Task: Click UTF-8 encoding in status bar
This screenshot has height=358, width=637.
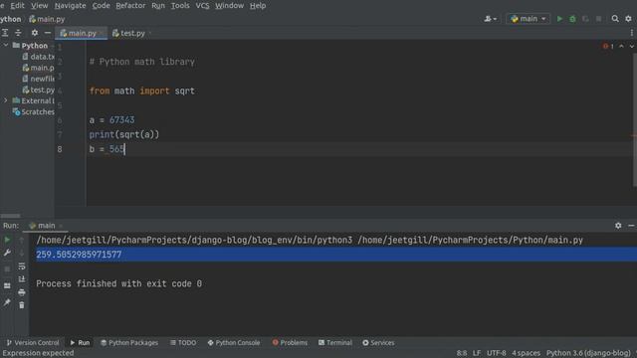Action: (496, 353)
